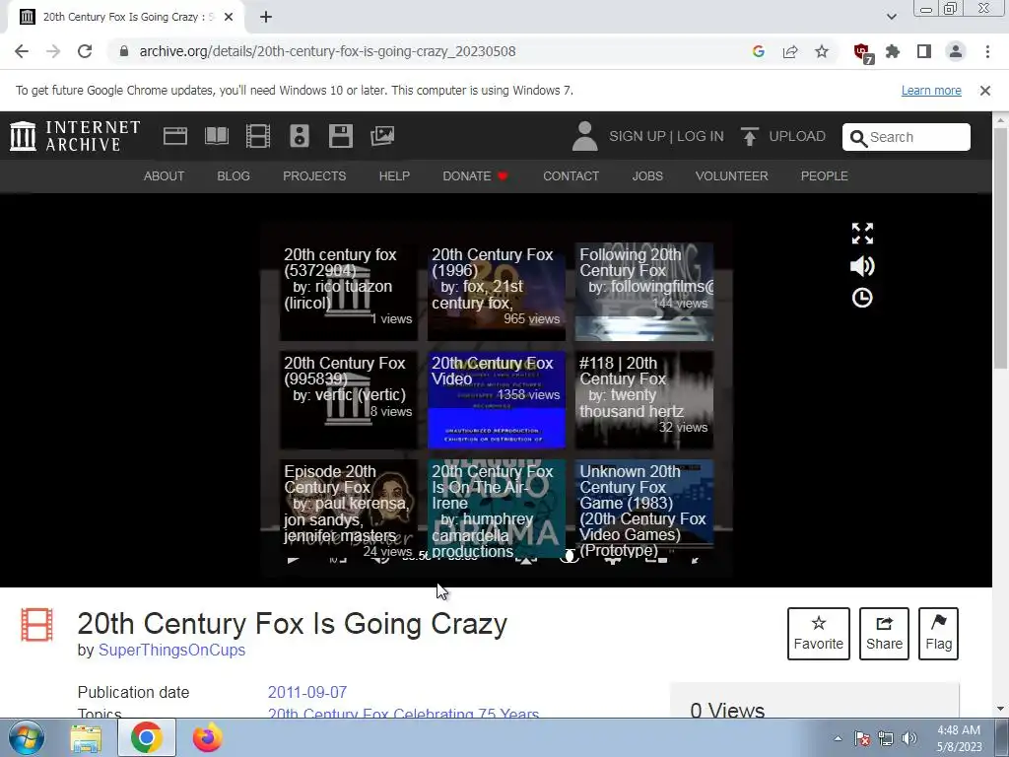Open Windows Explorer from the taskbar
The image size is (1009, 757).
coord(86,737)
